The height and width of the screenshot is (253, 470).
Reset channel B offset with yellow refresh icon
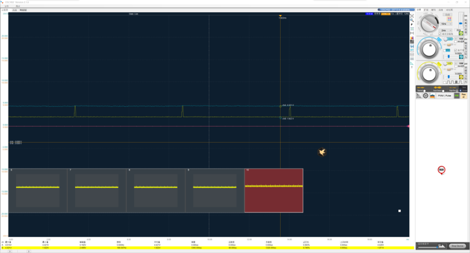(461, 77)
